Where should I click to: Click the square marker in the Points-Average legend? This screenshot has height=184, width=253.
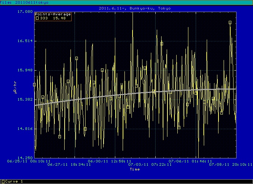pos(37,18)
